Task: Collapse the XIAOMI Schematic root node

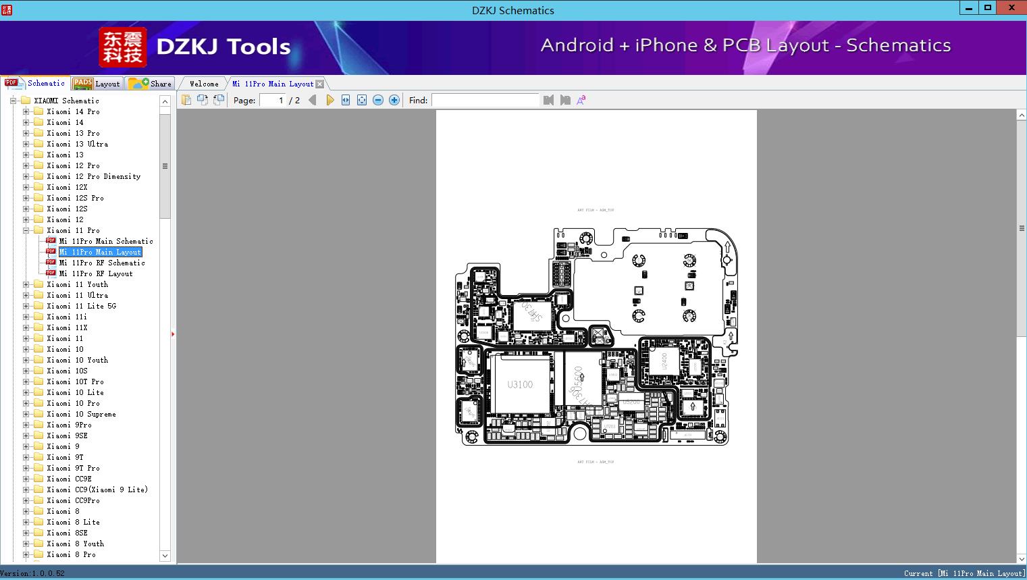Action: (x=13, y=101)
